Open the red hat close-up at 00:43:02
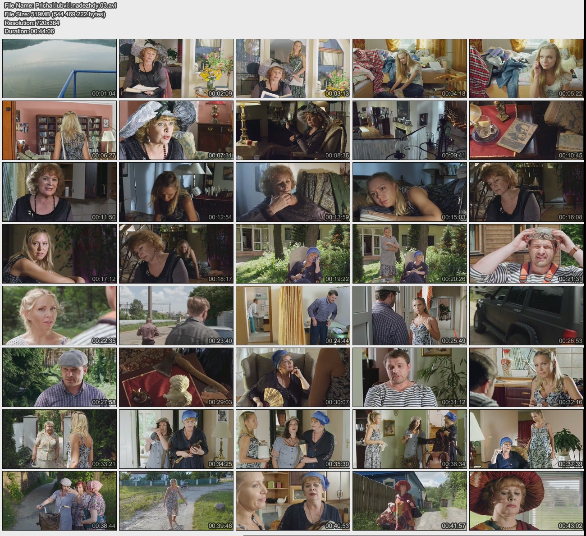586x536 pixels. [526, 501]
